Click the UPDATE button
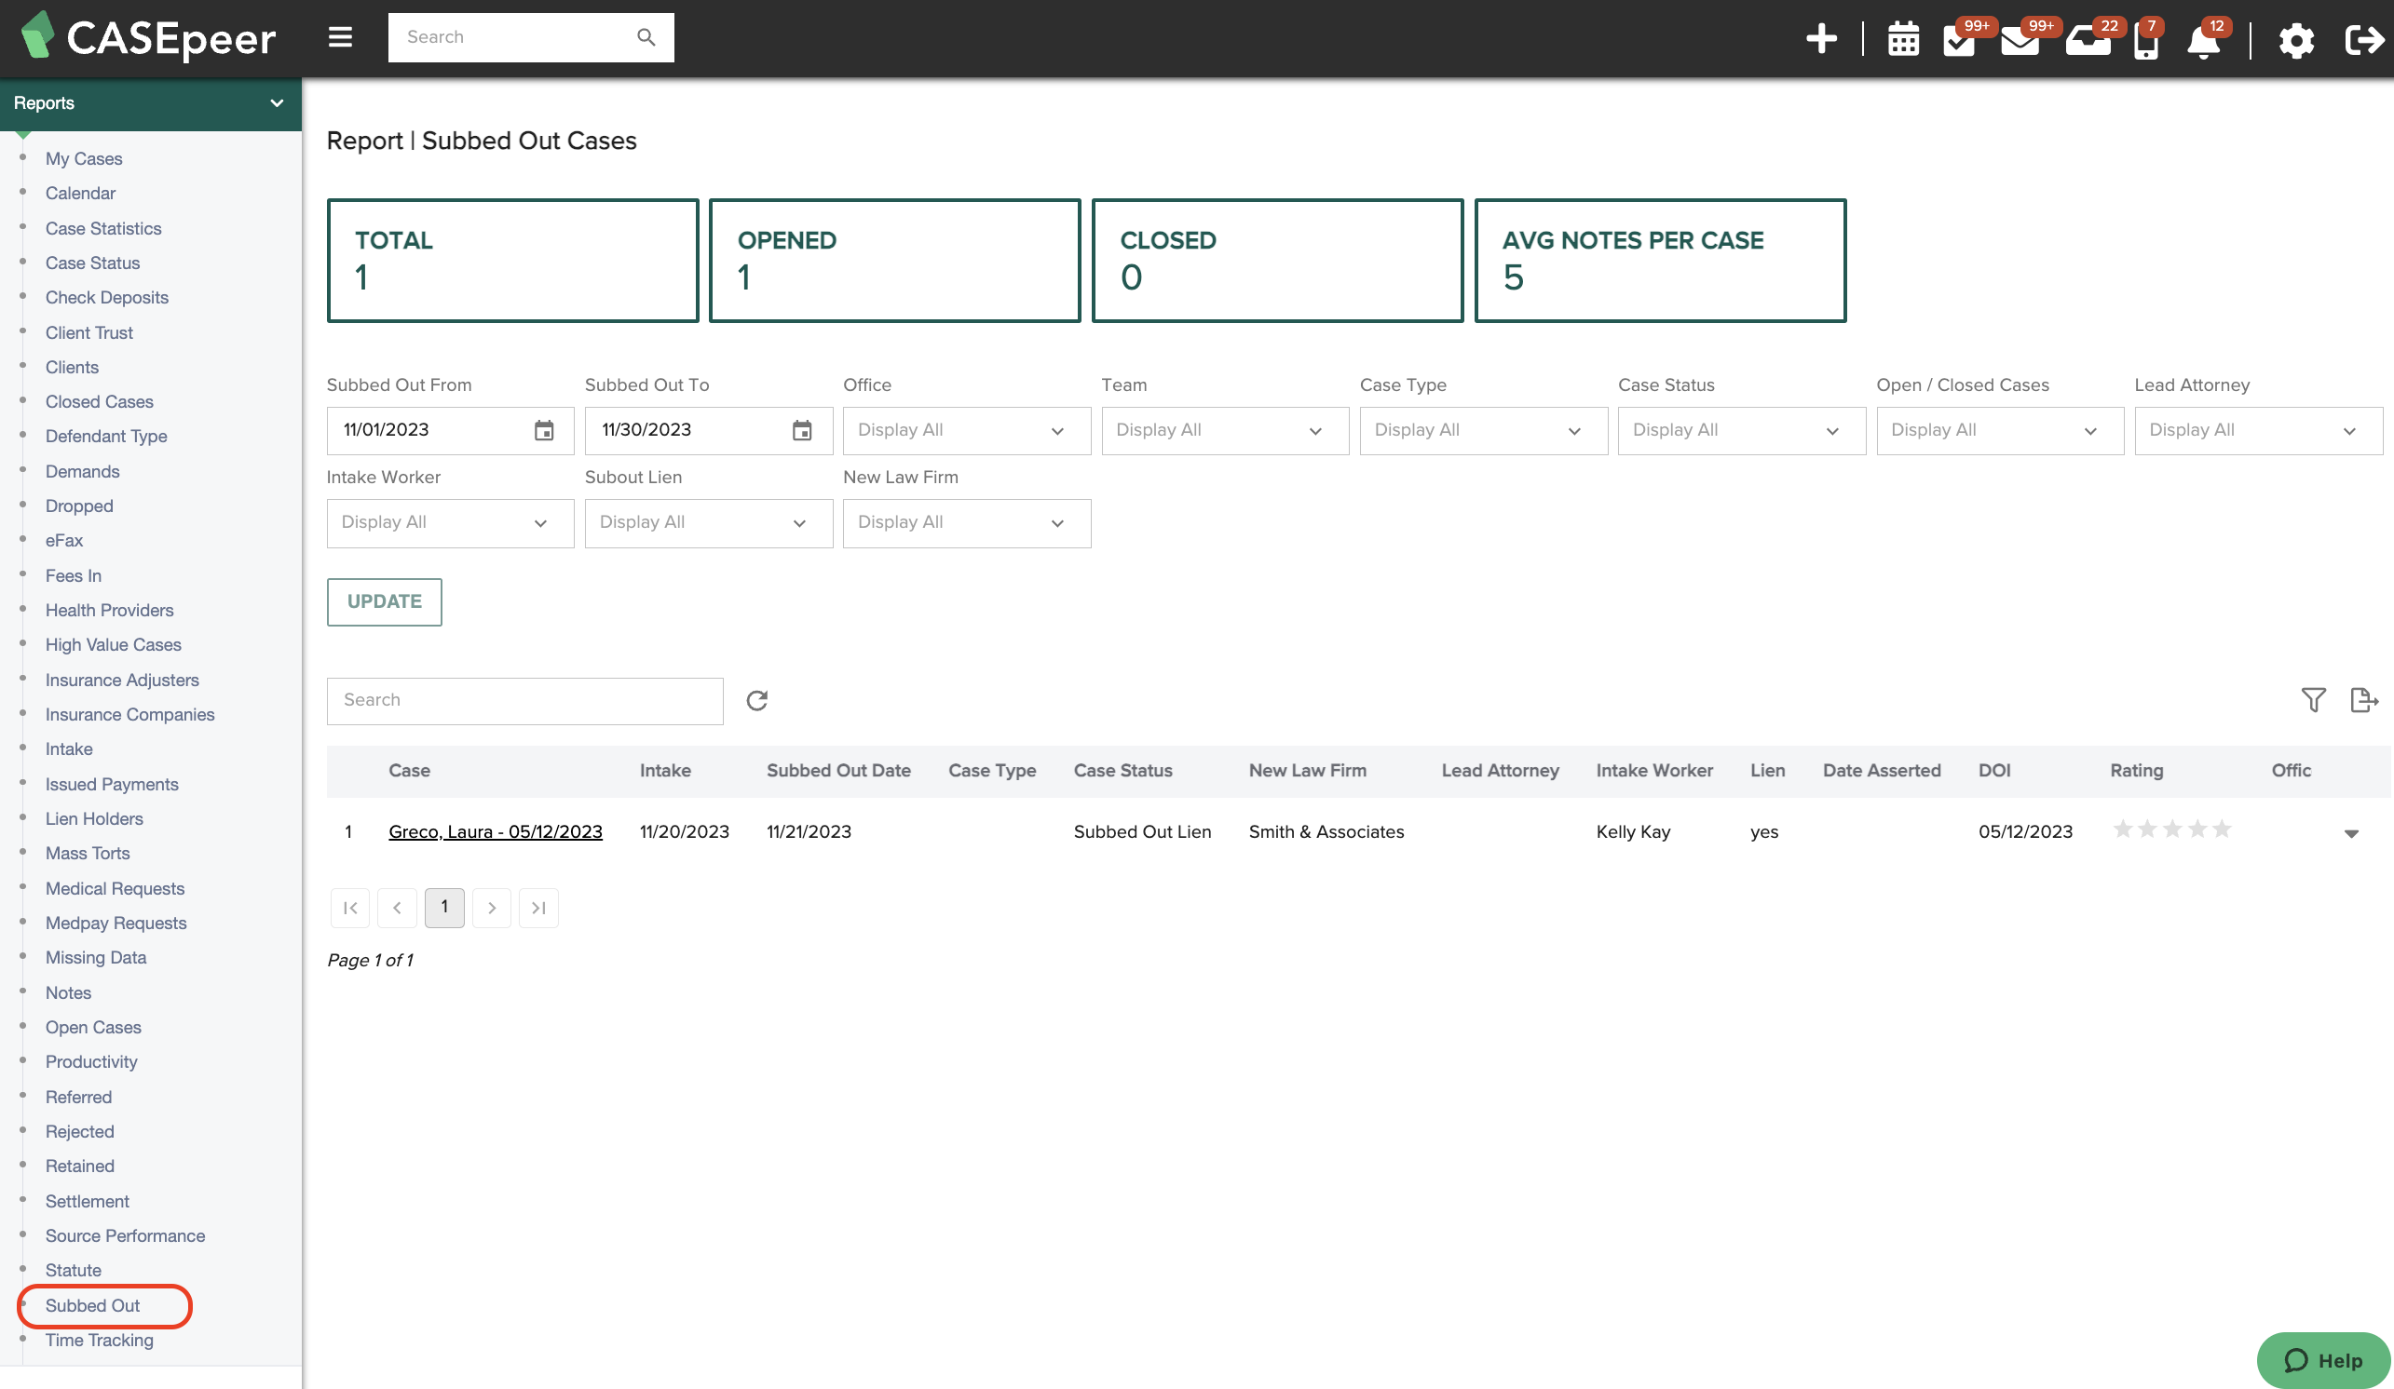2394x1389 pixels. pos(385,602)
